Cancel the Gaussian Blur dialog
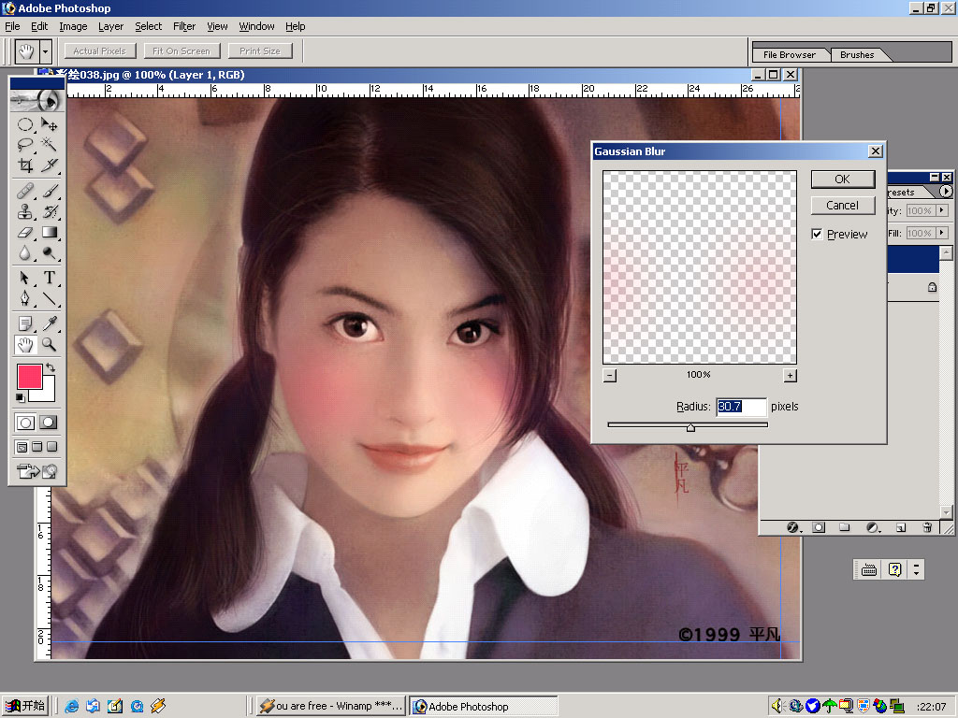This screenshot has height=718, width=958. 843,205
